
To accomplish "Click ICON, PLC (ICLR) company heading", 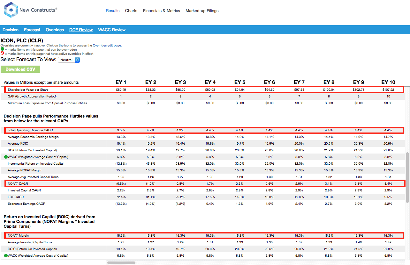I will (x=22, y=40).
